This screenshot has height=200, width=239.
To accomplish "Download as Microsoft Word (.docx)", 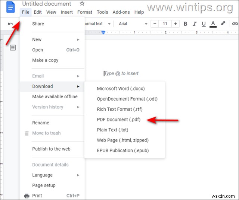I will (x=125, y=89).
